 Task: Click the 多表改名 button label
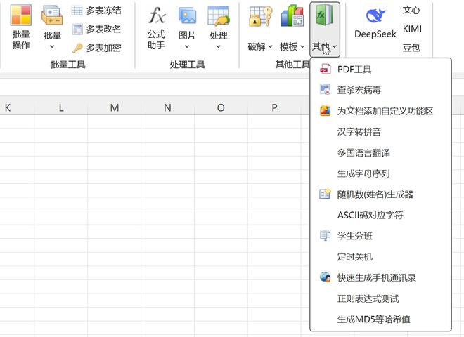pyautogui.click(x=103, y=29)
